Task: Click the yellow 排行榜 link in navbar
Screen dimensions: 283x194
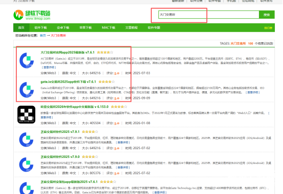Action: (268, 28)
